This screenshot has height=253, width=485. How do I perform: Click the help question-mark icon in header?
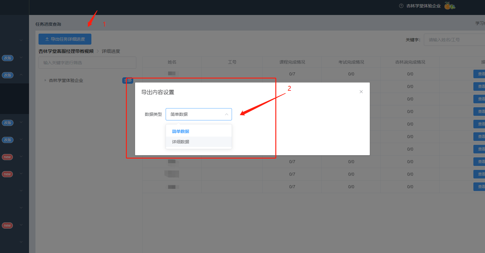point(401,6)
